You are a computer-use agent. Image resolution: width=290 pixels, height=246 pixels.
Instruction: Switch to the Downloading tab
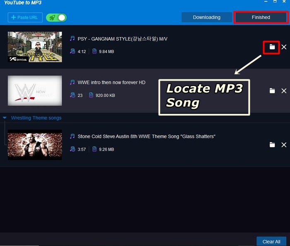tap(207, 17)
